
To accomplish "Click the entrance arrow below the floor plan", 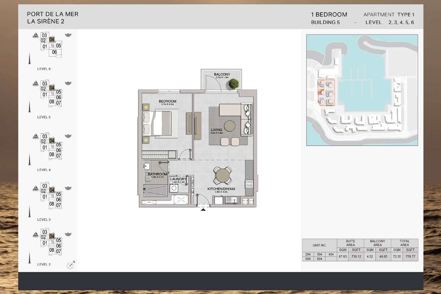I will (203, 209).
